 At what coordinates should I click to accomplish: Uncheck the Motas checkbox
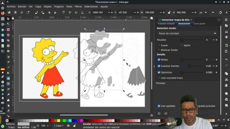(x=159, y=59)
